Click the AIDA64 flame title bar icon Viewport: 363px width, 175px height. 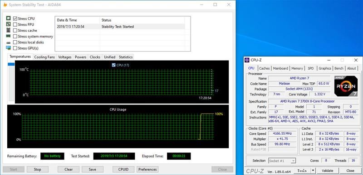point(5,5)
